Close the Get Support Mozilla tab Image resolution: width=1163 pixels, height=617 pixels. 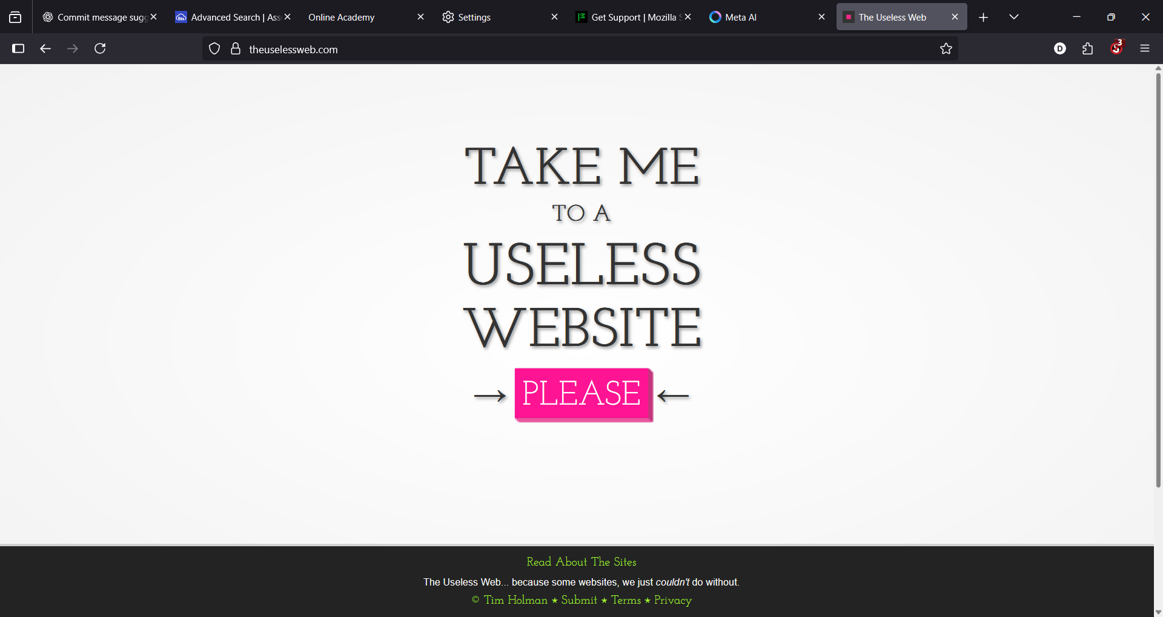tap(688, 17)
